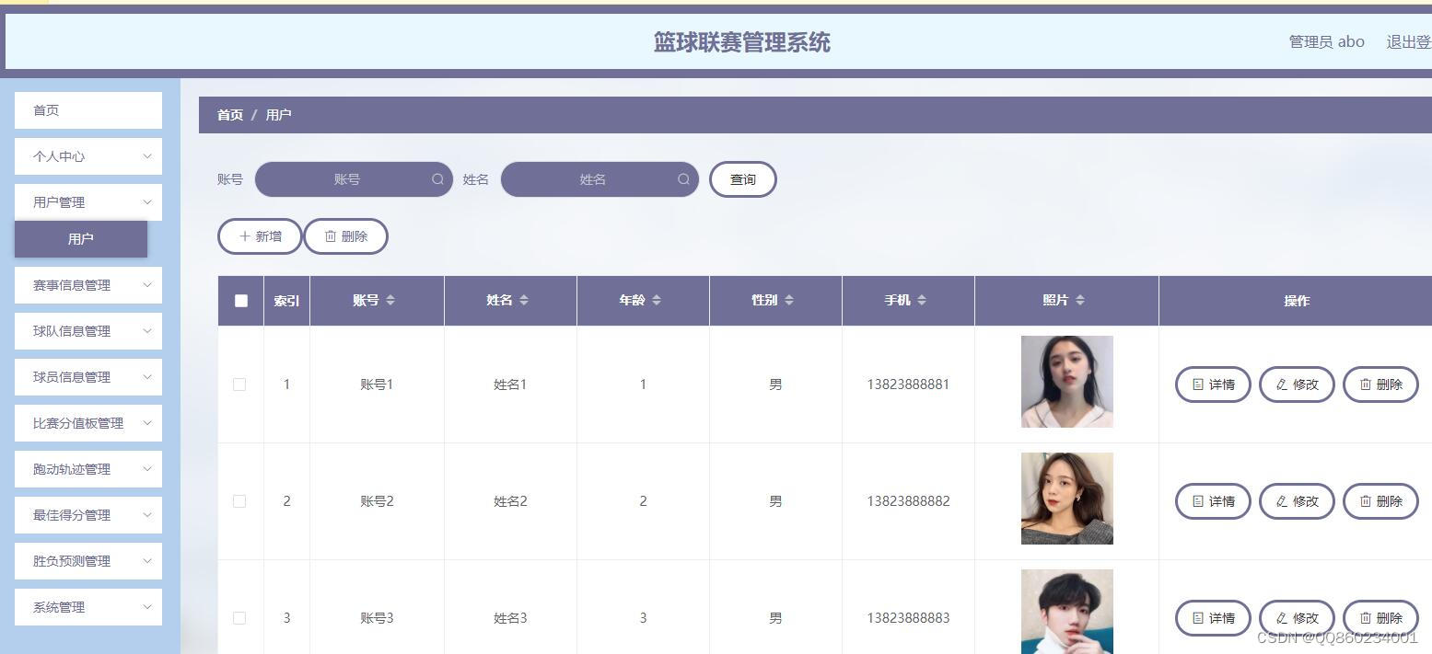The height and width of the screenshot is (654, 1432).
Task: Click 删除 for row 账号1
Action: [x=1380, y=384]
